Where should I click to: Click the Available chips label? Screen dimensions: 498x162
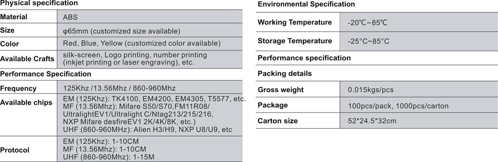pos(26,102)
